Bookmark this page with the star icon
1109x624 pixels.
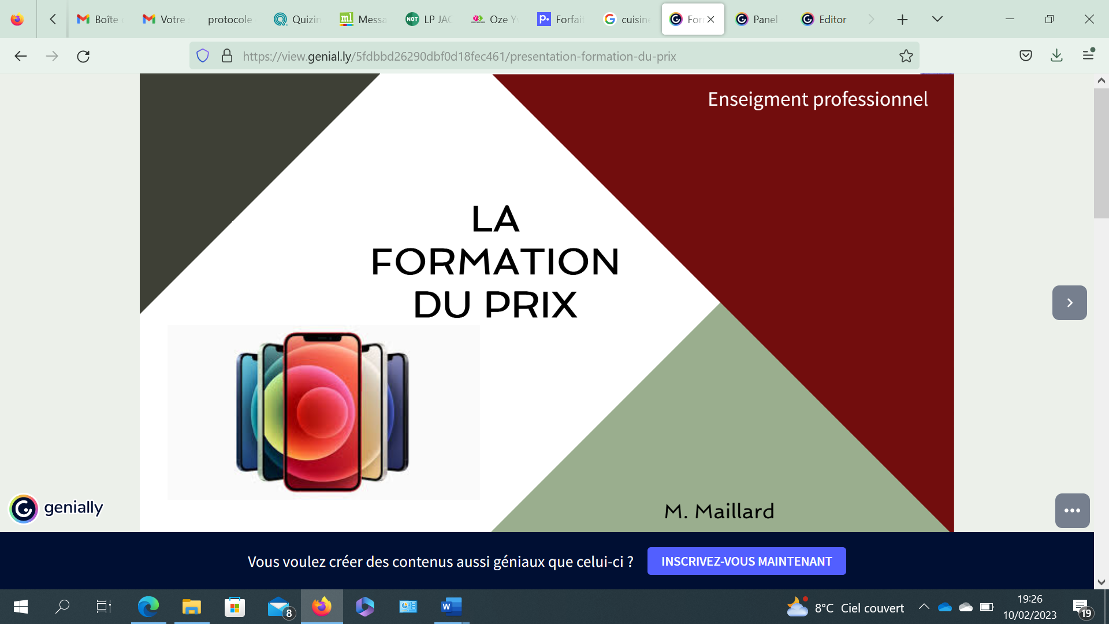tap(905, 55)
